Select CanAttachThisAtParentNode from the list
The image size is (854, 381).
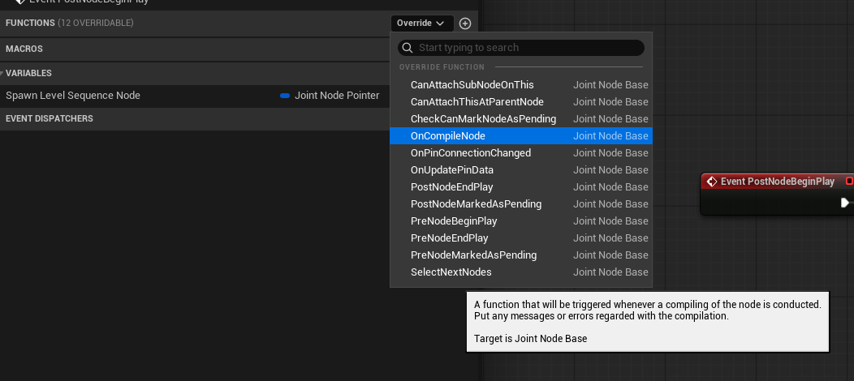tap(477, 102)
